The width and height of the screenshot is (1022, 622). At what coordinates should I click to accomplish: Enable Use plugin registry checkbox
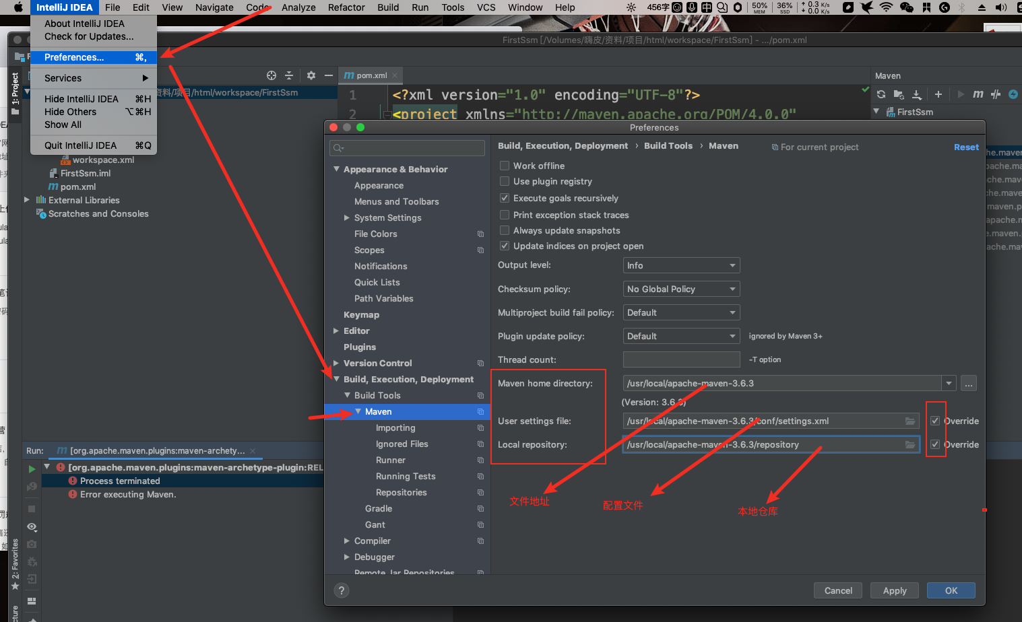pyautogui.click(x=505, y=181)
